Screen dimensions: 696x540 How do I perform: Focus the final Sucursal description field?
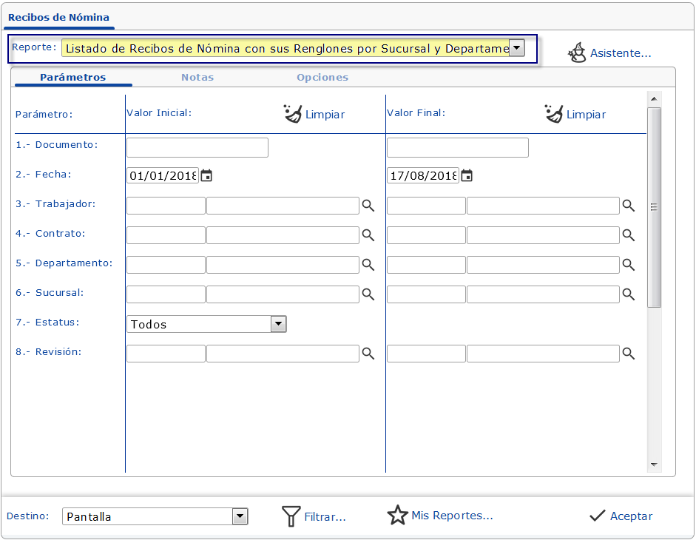[544, 294]
